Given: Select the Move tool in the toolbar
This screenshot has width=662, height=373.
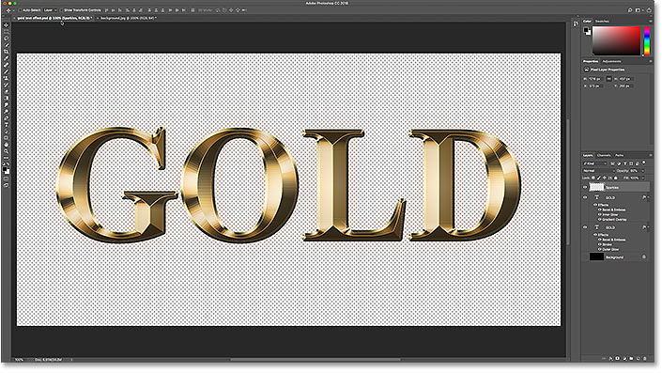Looking at the screenshot, I should click(6, 25).
